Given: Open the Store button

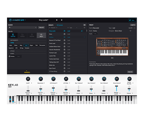Looking at the screenshot, I should [x=132, y=20].
